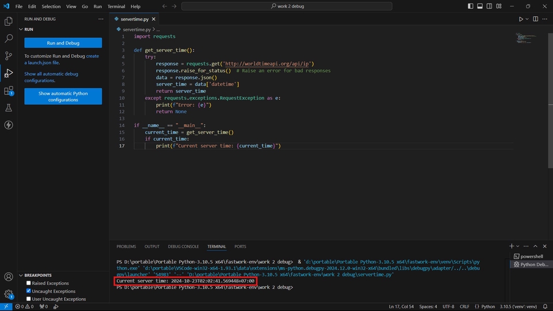Open the Extensions view icon
Image resolution: width=553 pixels, height=311 pixels.
(x=9, y=90)
